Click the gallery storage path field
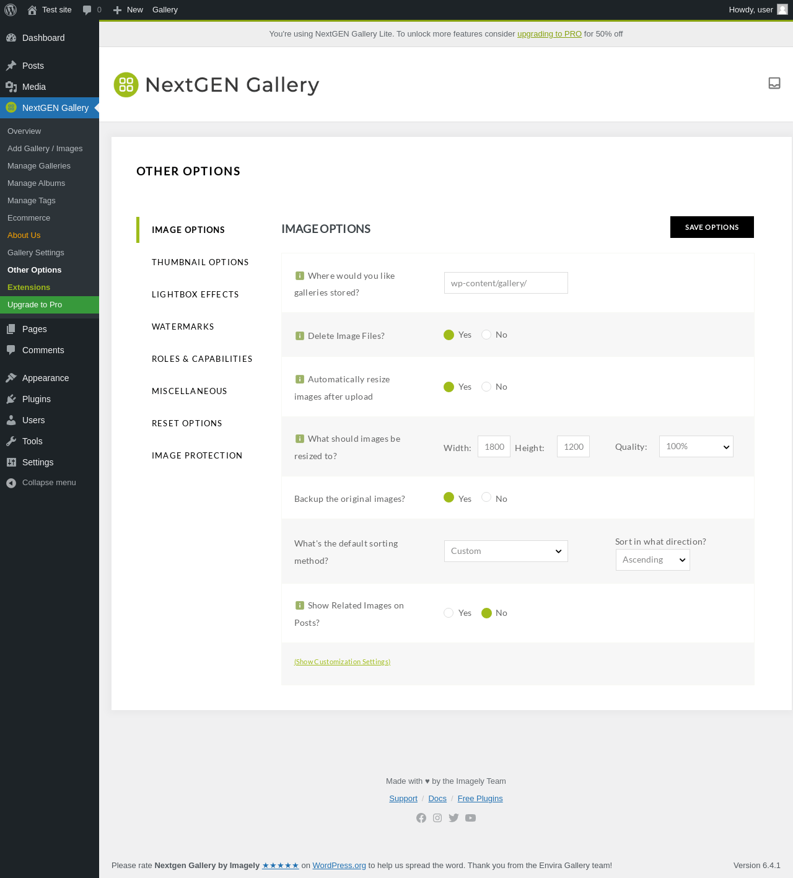The height and width of the screenshot is (878, 793). [506, 283]
